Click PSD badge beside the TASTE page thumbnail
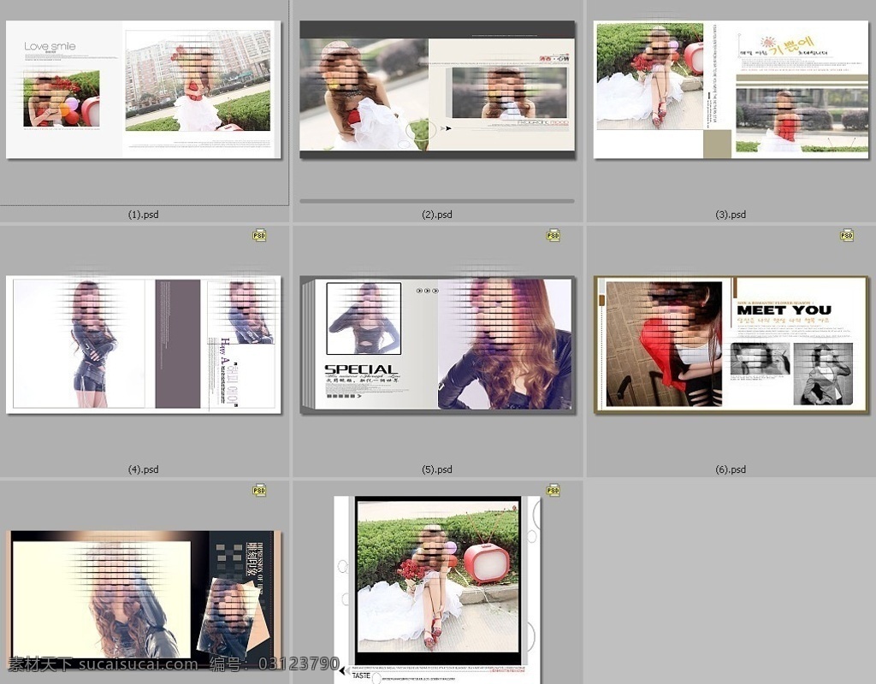Viewport: 876px width, 684px height. (x=553, y=490)
